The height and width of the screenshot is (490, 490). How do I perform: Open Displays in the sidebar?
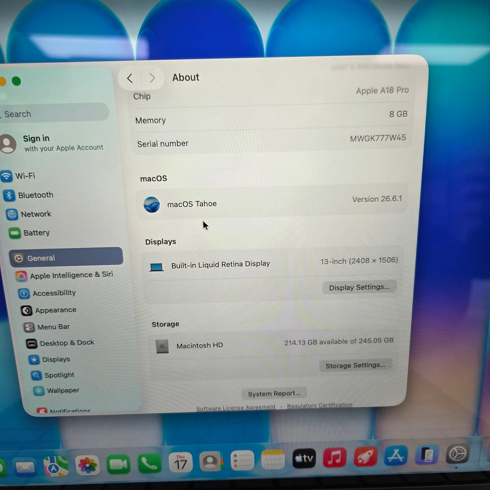coord(49,359)
